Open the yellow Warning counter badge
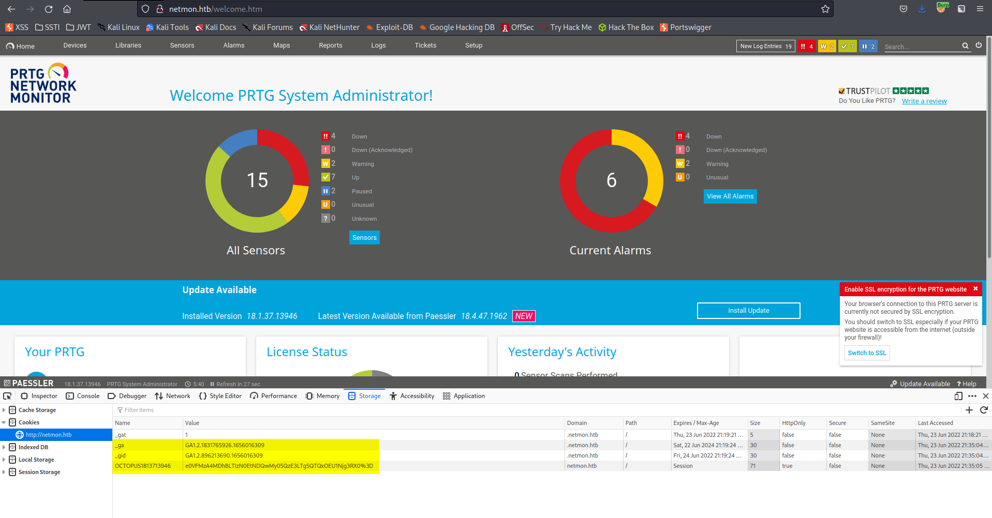The width and height of the screenshot is (992, 518). coord(827,46)
